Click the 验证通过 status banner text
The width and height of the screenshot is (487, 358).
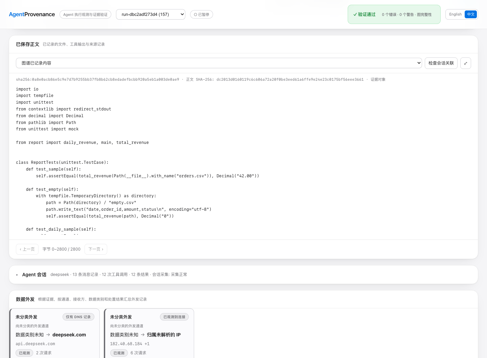point(367,15)
